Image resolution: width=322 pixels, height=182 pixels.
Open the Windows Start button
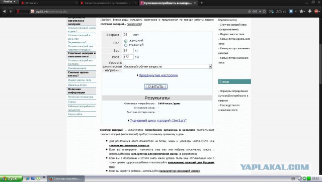(11, 178)
